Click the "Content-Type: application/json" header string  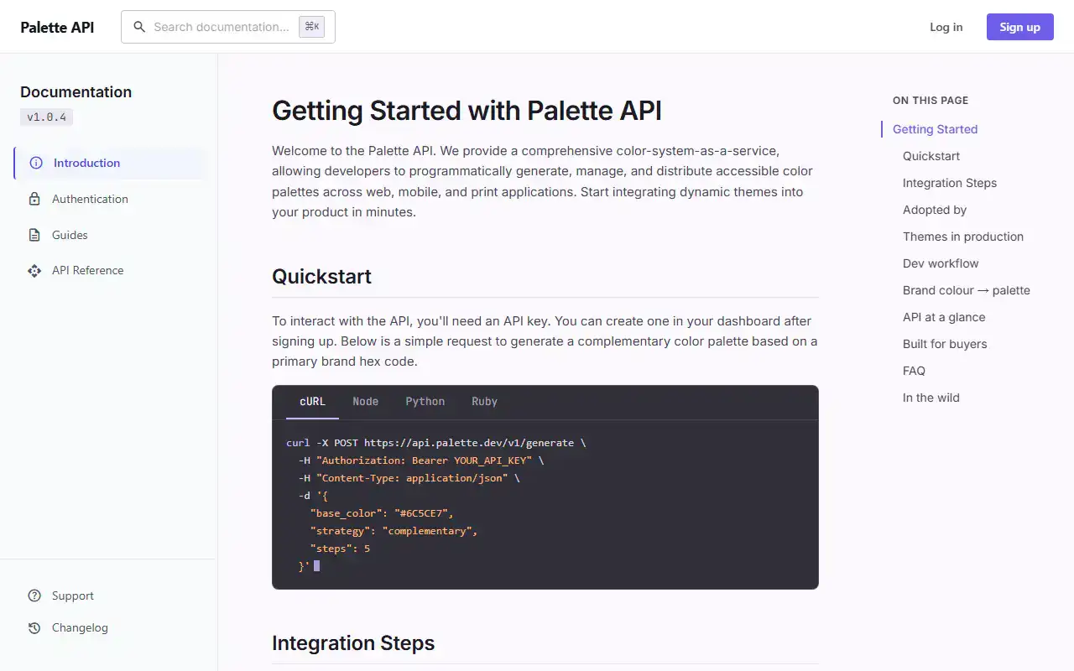pos(412,478)
